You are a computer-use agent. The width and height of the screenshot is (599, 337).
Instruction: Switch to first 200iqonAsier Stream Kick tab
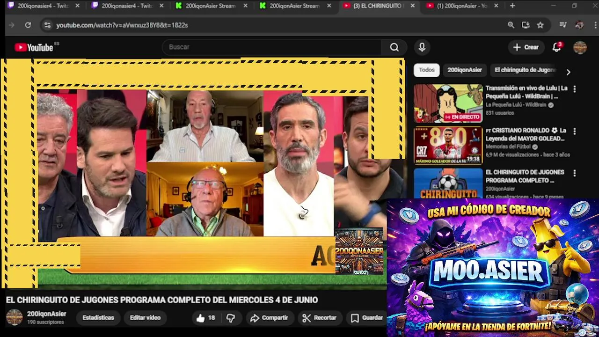pyautogui.click(x=212, y=6)
